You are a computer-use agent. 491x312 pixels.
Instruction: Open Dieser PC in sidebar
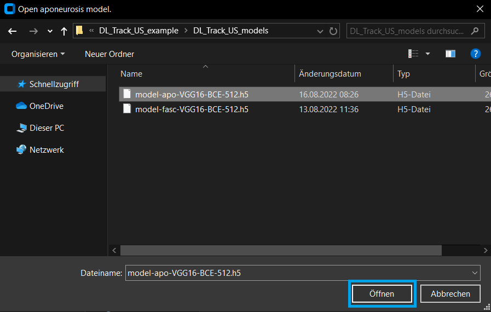point(47,128)
